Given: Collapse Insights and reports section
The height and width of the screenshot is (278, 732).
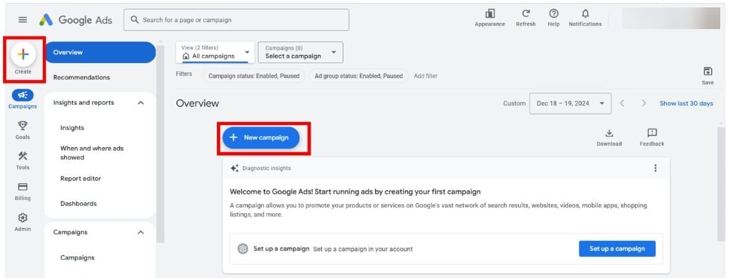Looking at the screenshot, I should (141, 103).
